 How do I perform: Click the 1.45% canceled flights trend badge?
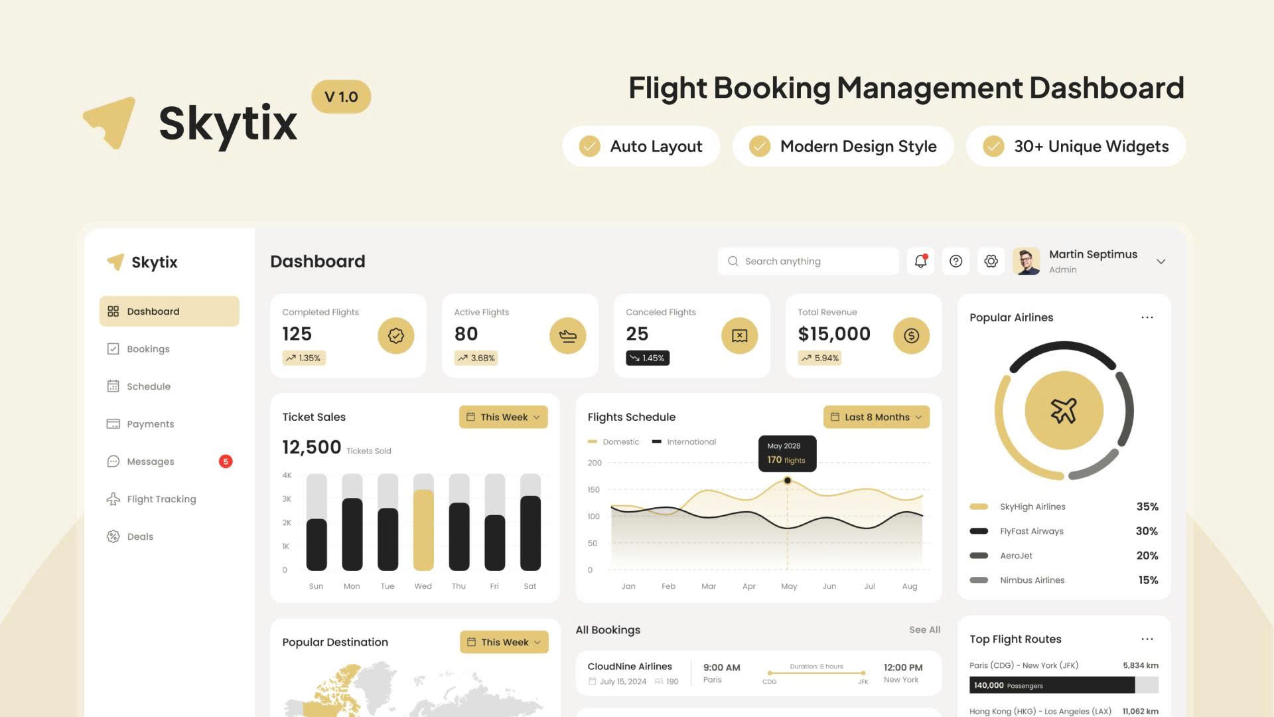(x=648, y=358)
